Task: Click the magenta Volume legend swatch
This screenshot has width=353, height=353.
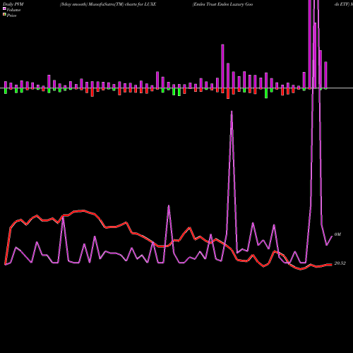Action: (x=4, y=8)
